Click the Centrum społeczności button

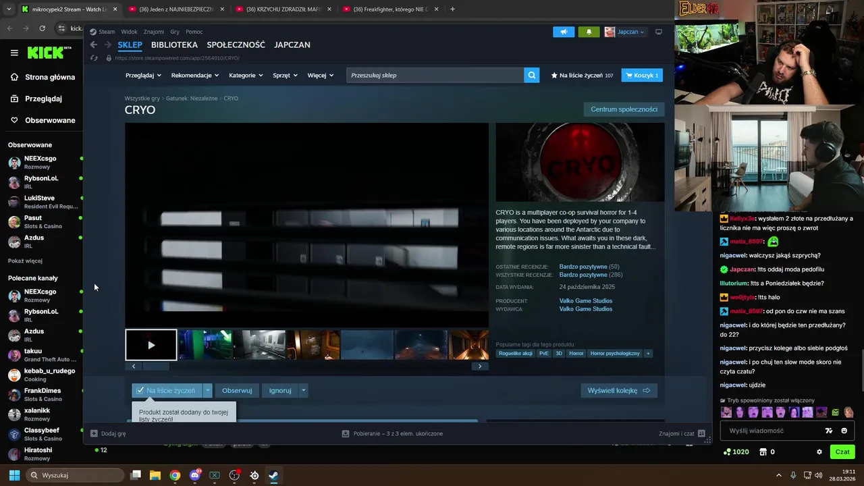(x=624, y=109)
